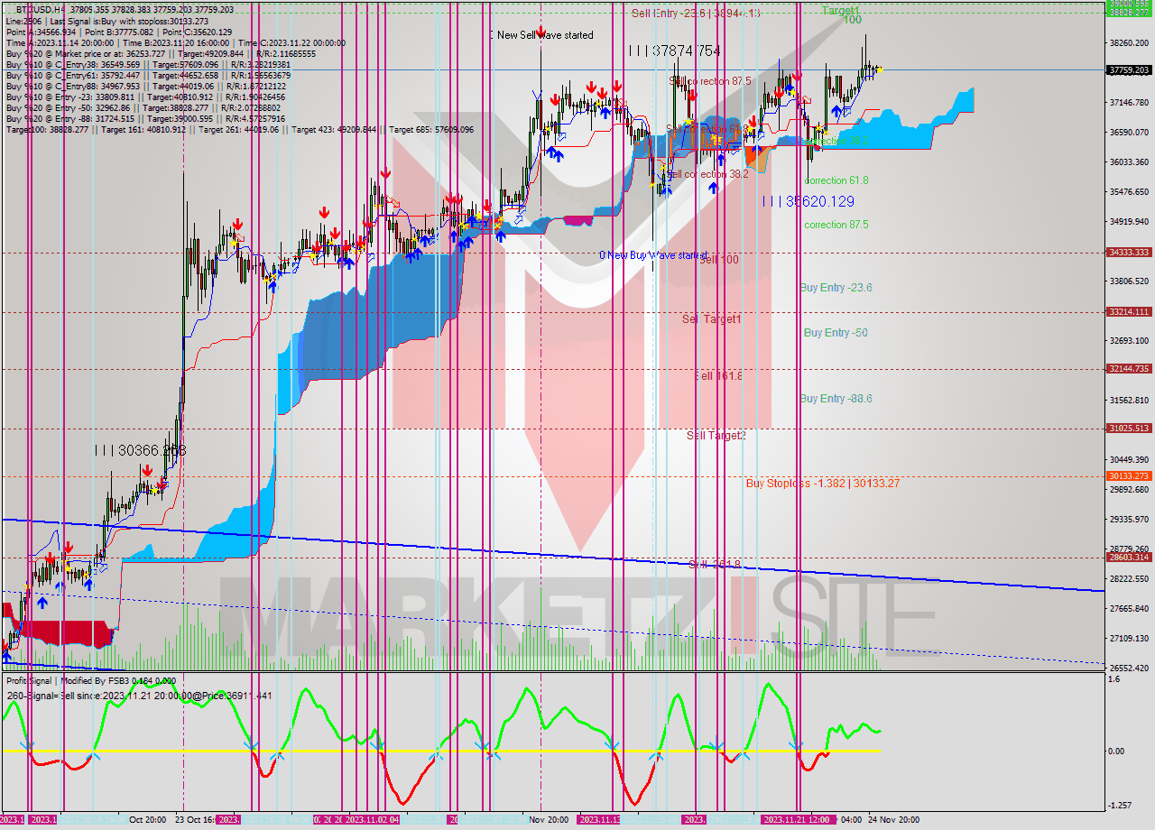
Task: Click the green 'correction 87.5' label
Action: (x=836, y=225)
